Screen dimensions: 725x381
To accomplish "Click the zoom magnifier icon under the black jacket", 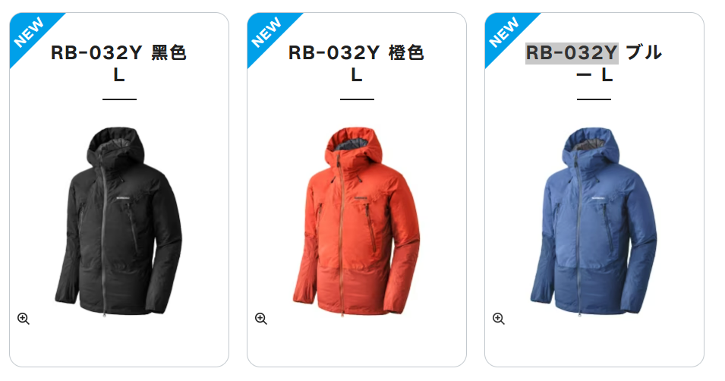I will point(23,319).
